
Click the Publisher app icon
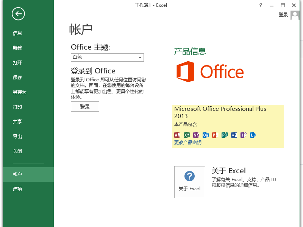click(x=225, y=135)
